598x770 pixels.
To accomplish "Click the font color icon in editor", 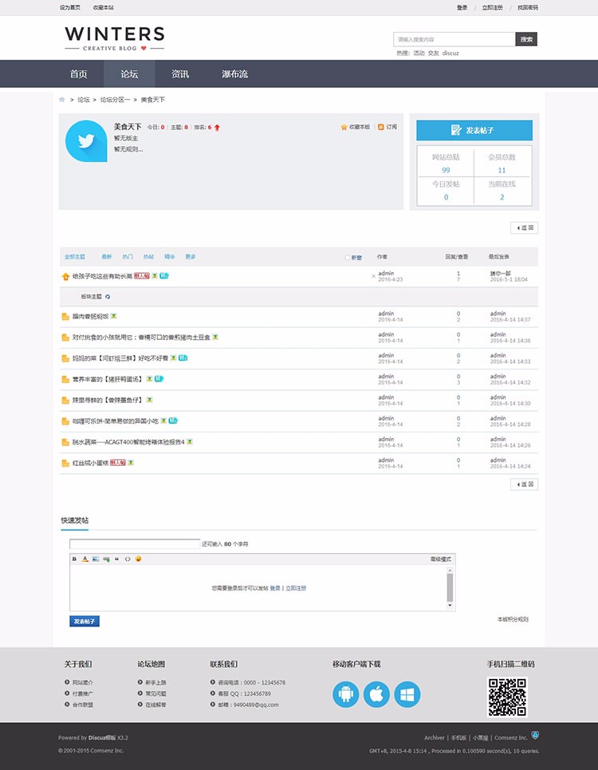I will (x=85, y=559).
